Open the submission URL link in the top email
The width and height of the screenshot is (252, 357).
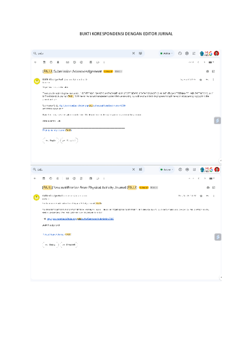tap(92, 106)
